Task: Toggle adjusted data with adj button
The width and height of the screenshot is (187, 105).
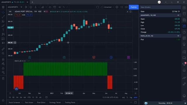Action: pyautogui.click(x=123, y=97)
